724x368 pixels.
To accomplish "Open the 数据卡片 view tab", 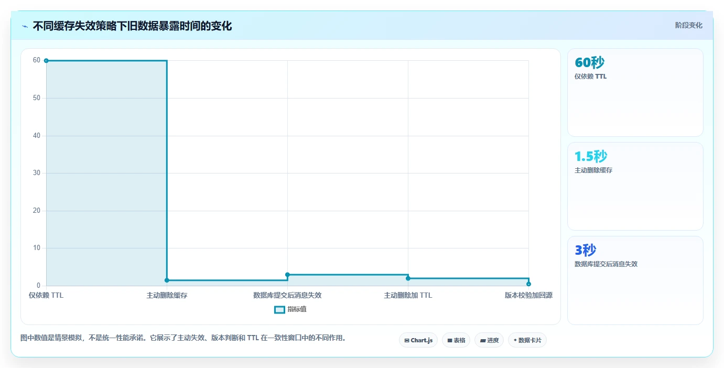I will tap(527, 340).
